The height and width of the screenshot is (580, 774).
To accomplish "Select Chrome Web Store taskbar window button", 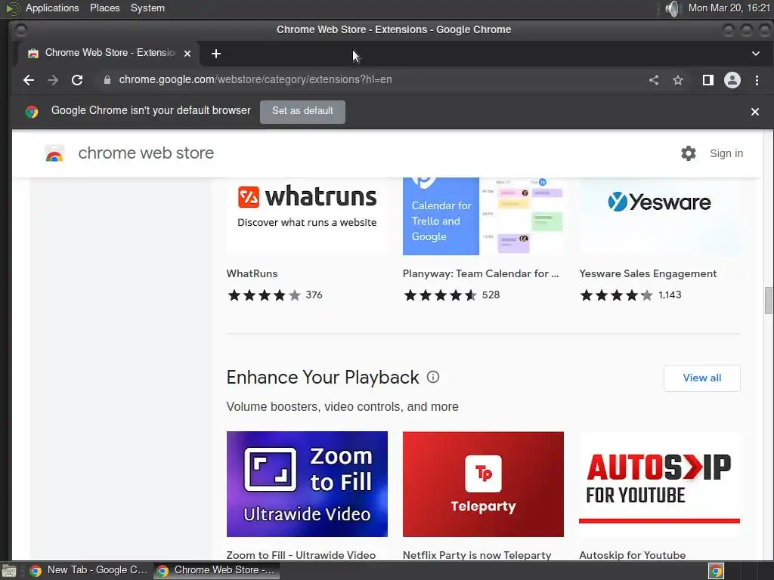I will pyautogui.click(x=216, y=571).
